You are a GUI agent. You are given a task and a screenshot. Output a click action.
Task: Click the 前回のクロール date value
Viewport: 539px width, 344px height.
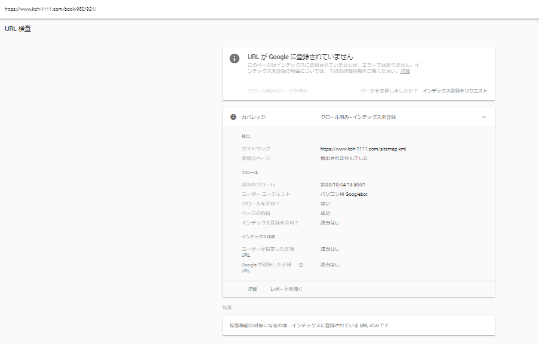point(343,185)
